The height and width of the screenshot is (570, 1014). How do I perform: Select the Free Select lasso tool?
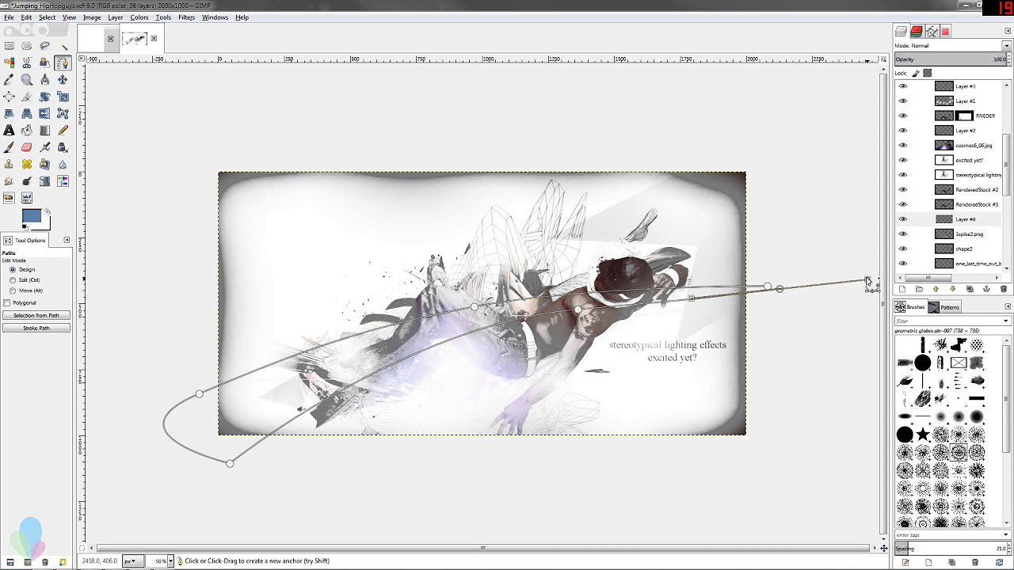45,46
